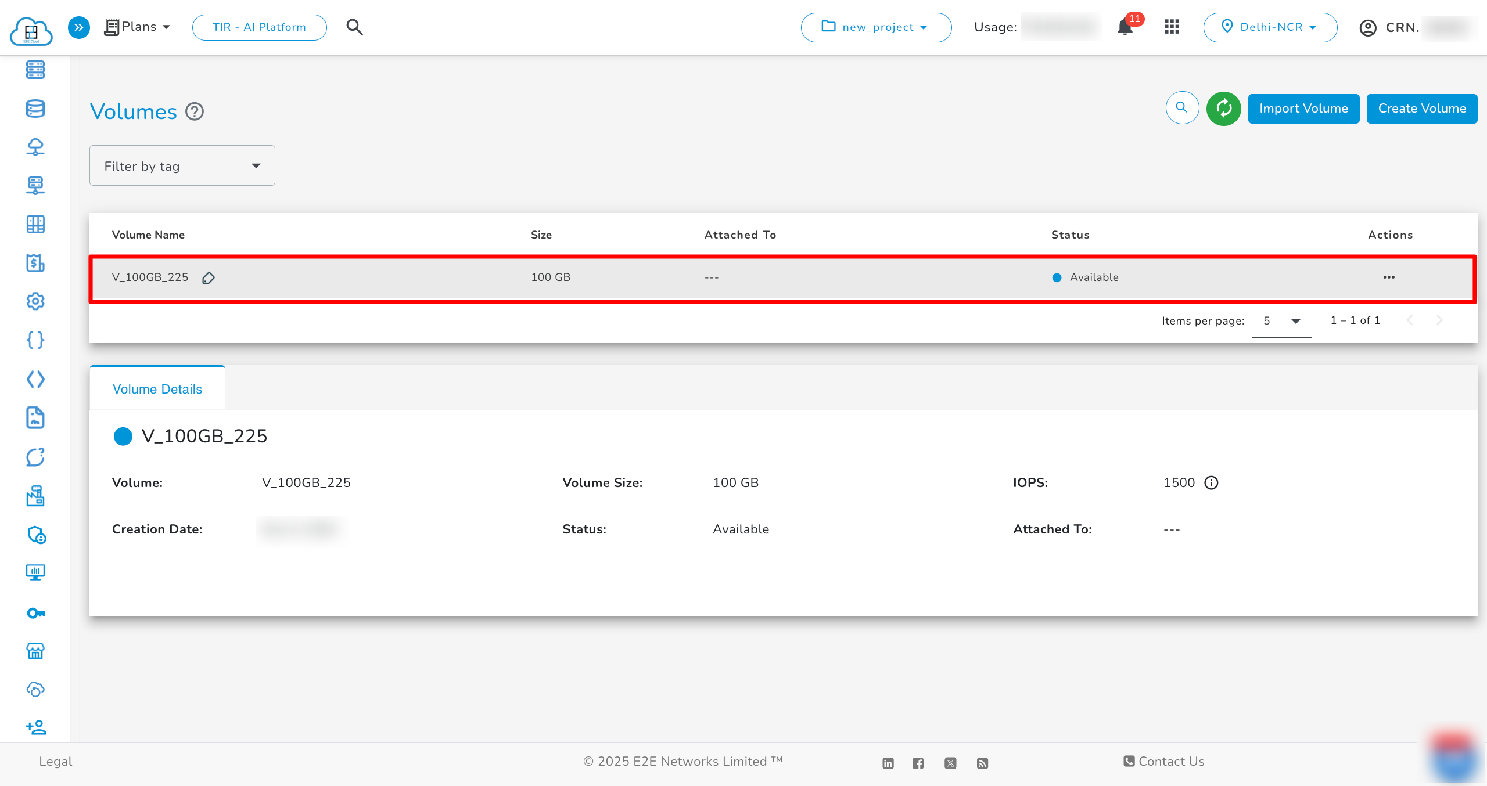Expand the sidebar with double-arrow icon
Image resolution: width=1487 pixels, height=786 pixels.
(79, 27)
